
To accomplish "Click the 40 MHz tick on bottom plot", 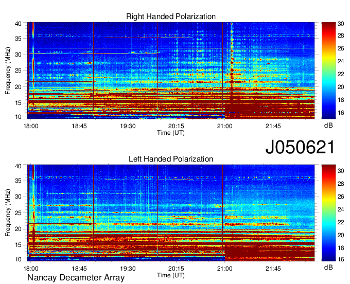I will pos(18,166).
